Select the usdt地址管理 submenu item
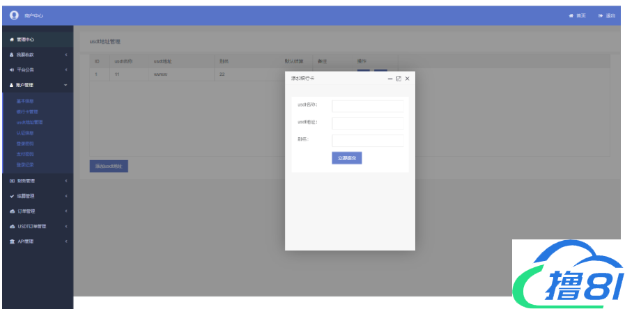The height and width of the screenshot is (309, 625). coord(30,122)
